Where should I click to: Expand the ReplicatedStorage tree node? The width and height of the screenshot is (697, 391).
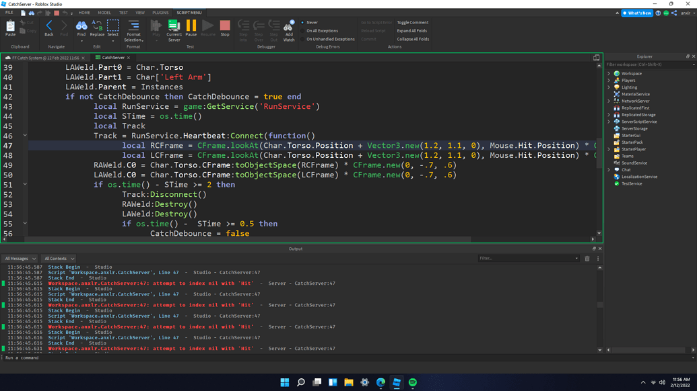coord(609,115)
